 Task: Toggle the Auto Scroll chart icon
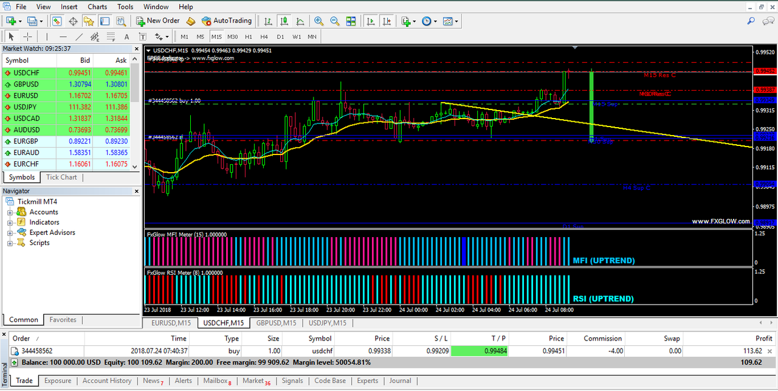[x=370, y=21]
